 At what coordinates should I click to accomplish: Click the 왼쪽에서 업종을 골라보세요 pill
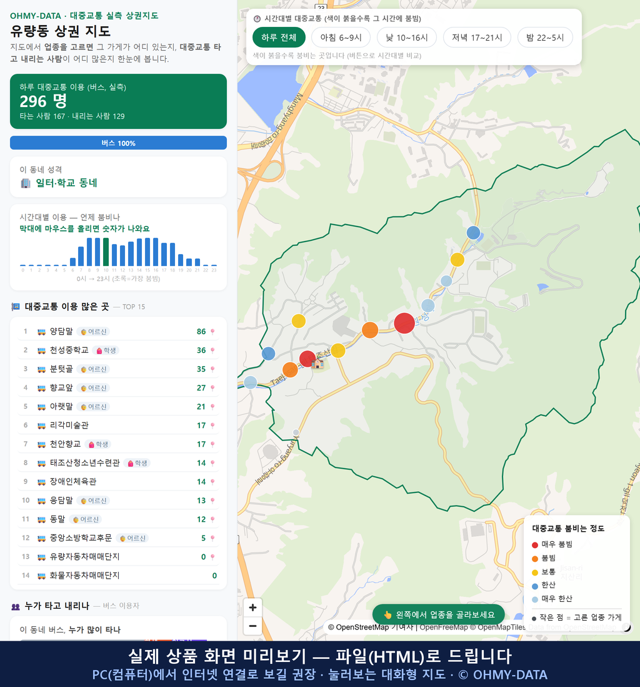click(x=439, y=614)
